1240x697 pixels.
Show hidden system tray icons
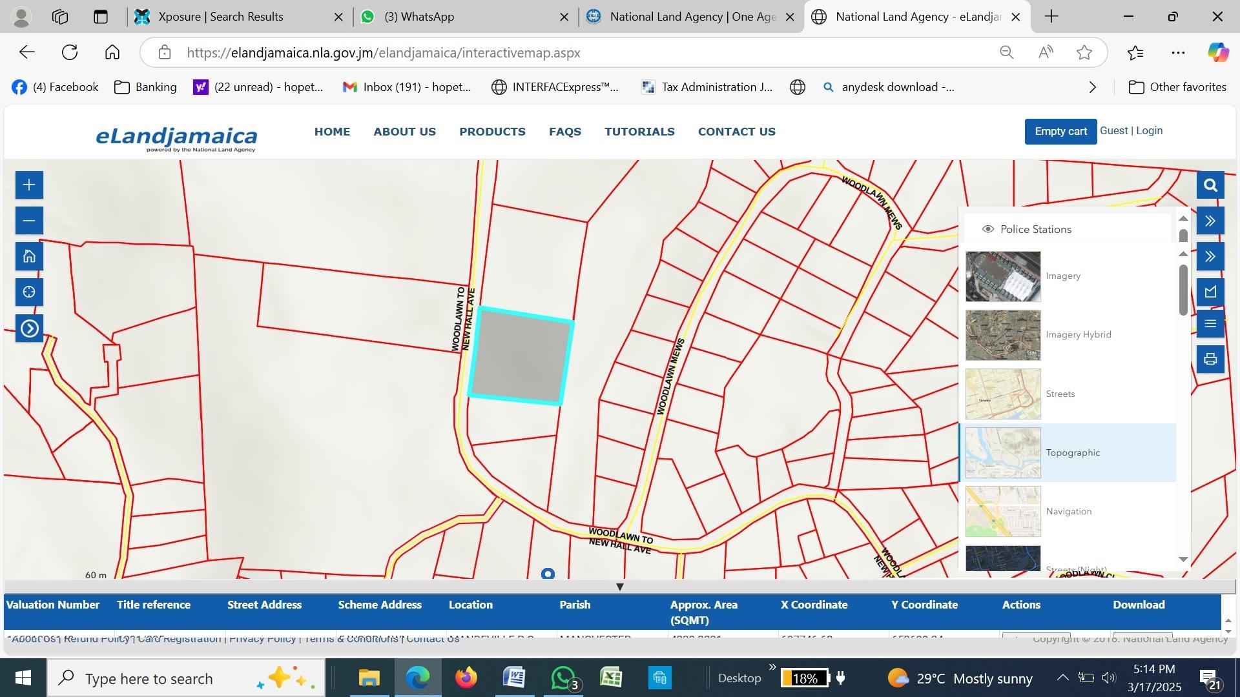coord(1062,678)
